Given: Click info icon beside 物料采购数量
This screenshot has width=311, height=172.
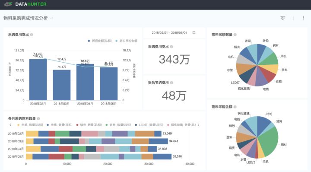Looking at the screenshot, I should pyautogui.click(x=235, y=35).
